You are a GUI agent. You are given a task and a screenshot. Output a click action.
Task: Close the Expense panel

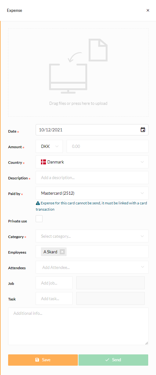(148, 10)
